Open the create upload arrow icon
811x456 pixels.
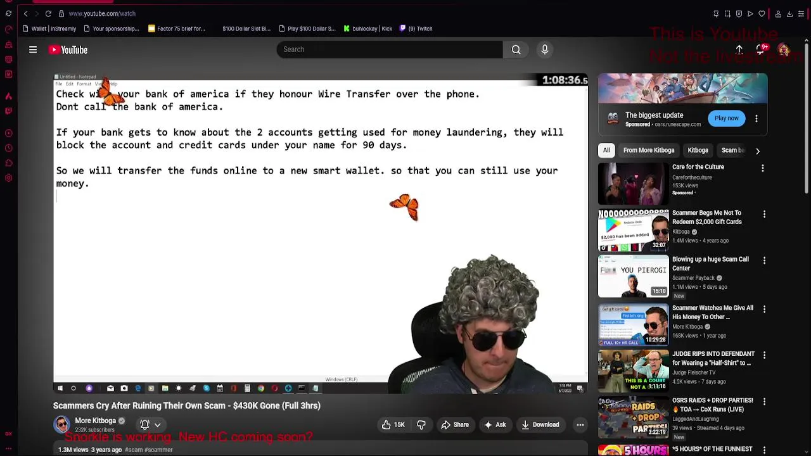739,49
